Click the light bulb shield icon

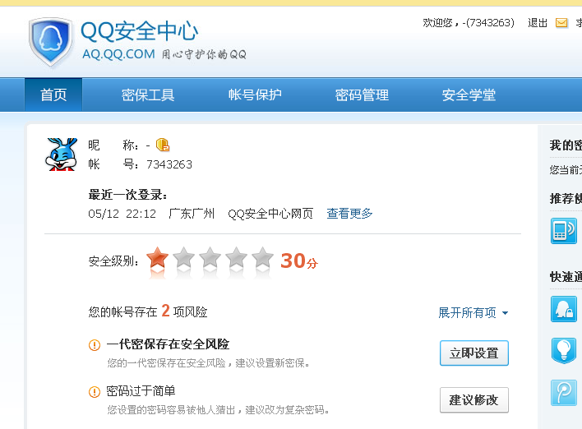(564, 351)
